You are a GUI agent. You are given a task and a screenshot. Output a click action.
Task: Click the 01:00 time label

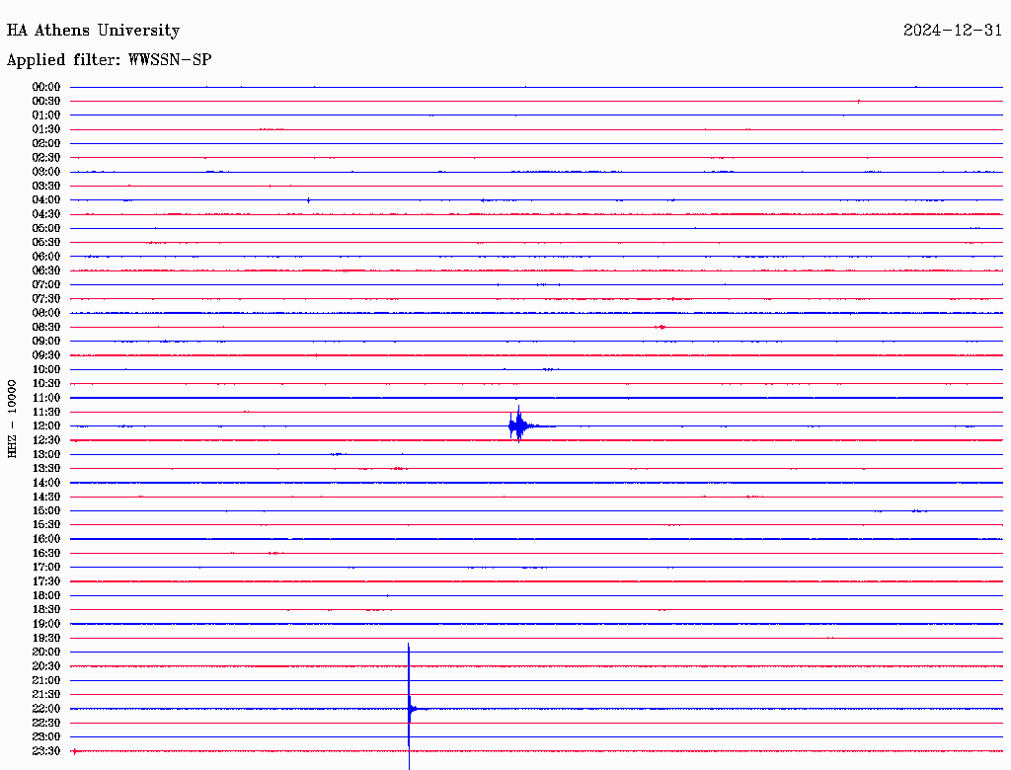[46, 115]
